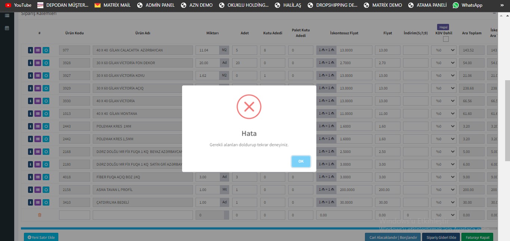Open KDV rate dropdown for POLEMAK KRES 1MM row

(x=443, y=126)
